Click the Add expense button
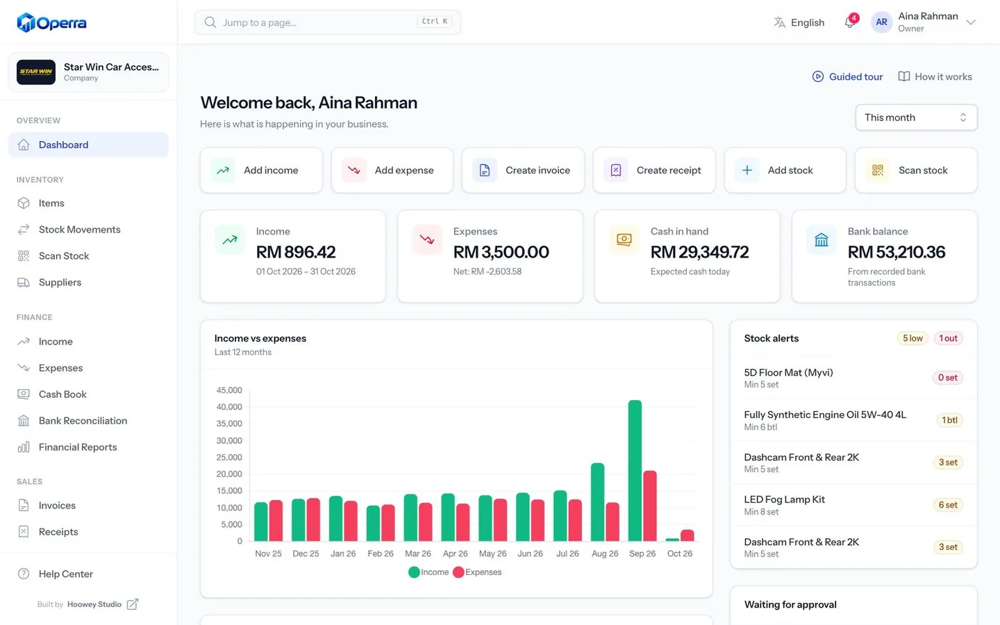 [x=392, y=170]
